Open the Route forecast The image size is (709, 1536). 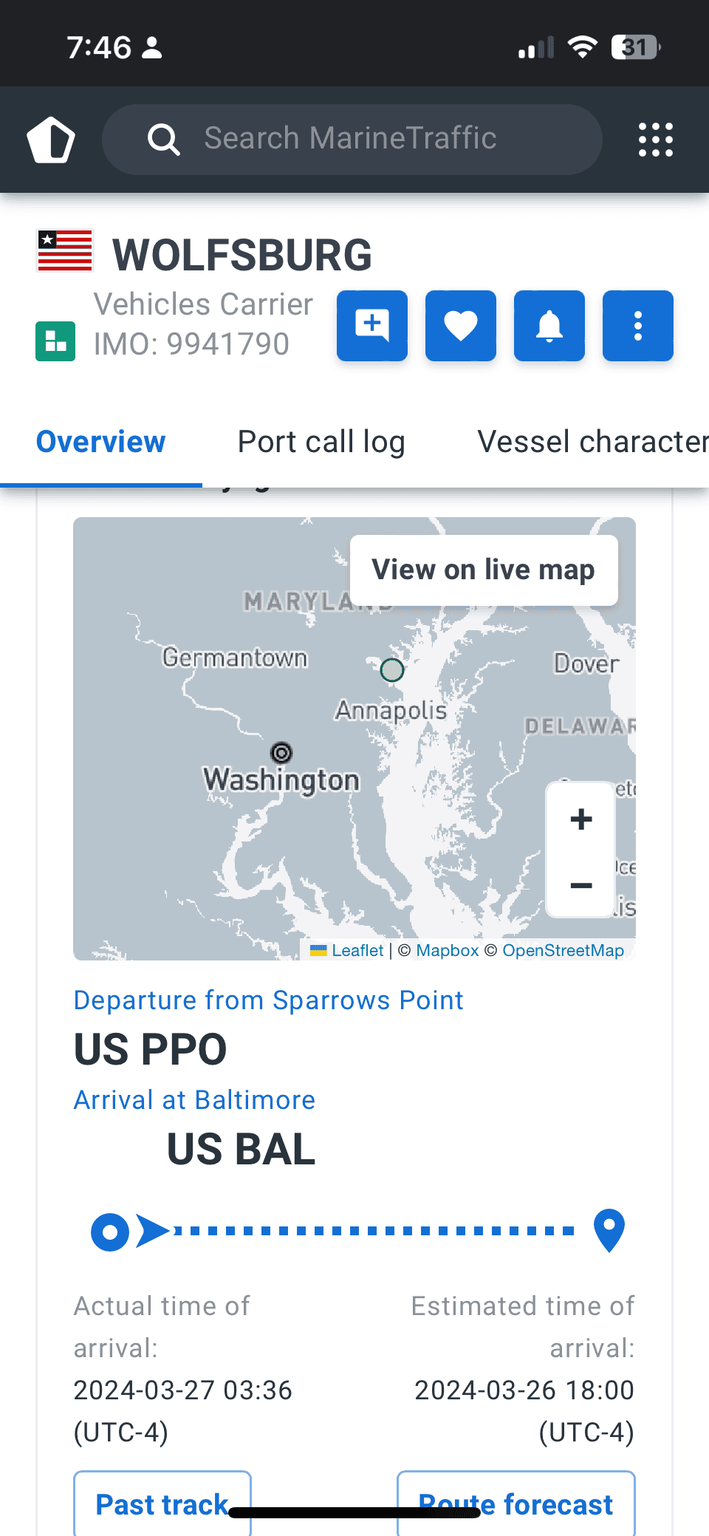(x=515, y=1504)
